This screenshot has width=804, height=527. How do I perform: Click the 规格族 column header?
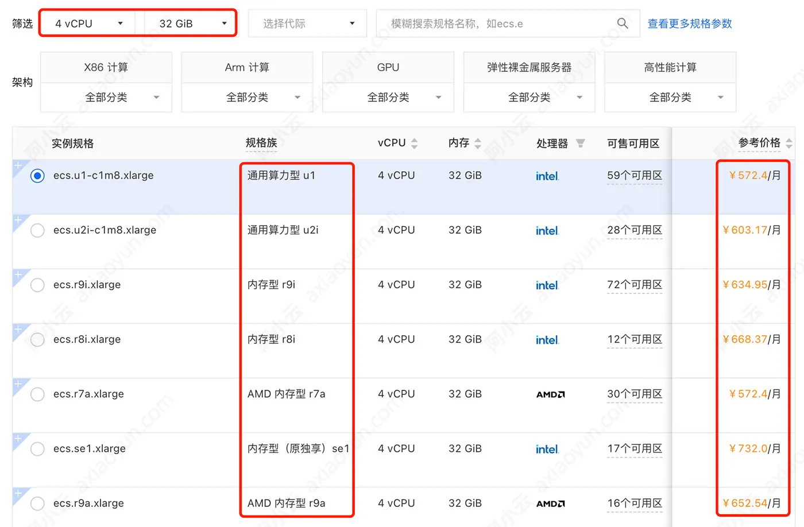[x=261, y=143]
